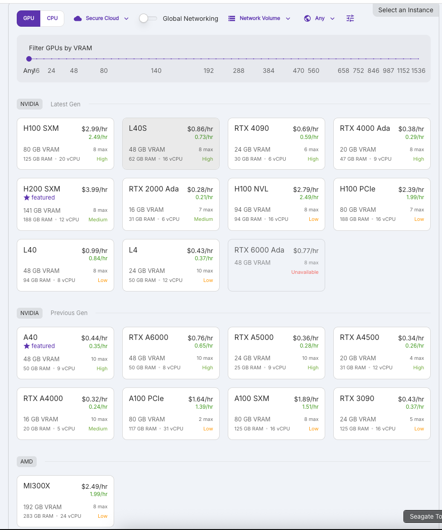Click the globe region icon
442x530 pixels.
coord(307,19)
